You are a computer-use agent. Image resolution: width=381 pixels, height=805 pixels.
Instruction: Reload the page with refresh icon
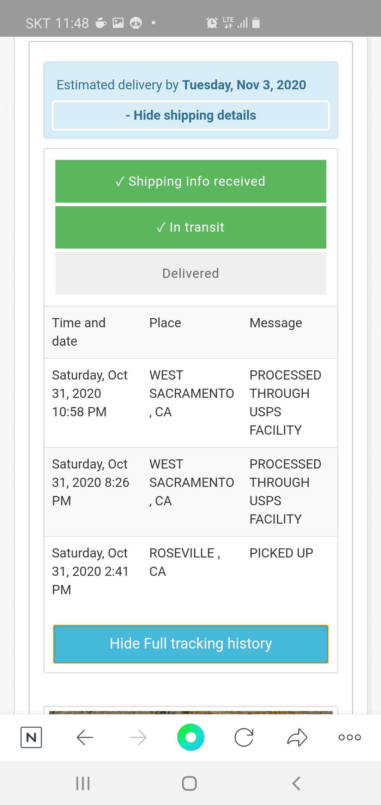point(244,737)
